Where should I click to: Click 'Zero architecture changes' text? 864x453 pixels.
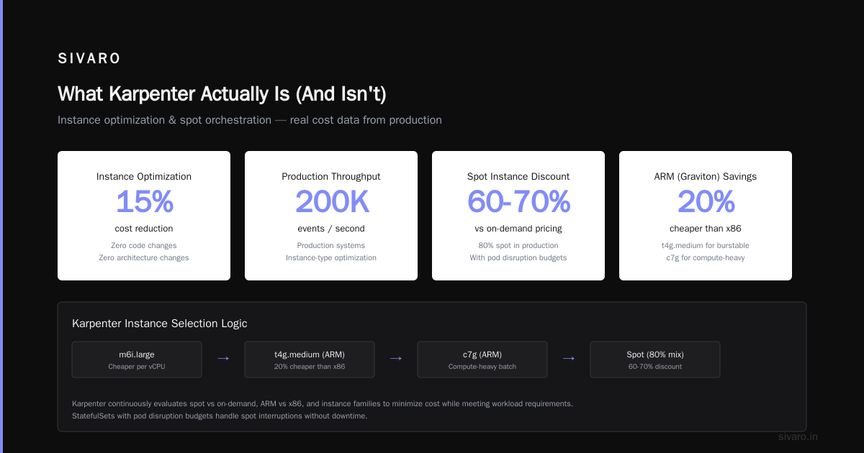(144, 257)
